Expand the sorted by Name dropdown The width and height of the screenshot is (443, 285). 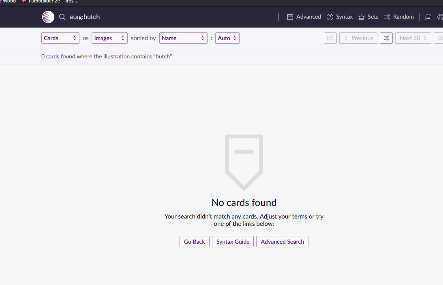[x=183, y=38]
